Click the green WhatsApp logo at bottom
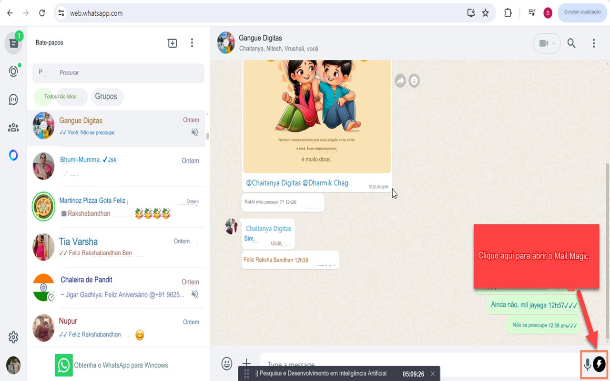This screenshot has height=381, width=610. tap(64, 365)
